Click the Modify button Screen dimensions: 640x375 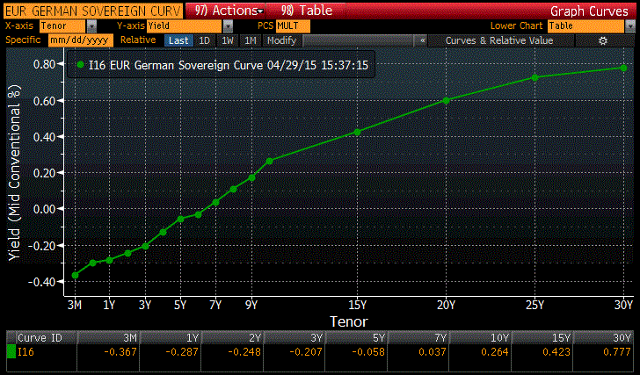pyautogui.click(x=281, y=40)
